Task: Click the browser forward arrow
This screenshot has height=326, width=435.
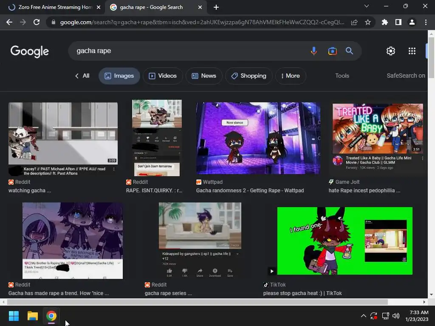Action: point(23,22)
